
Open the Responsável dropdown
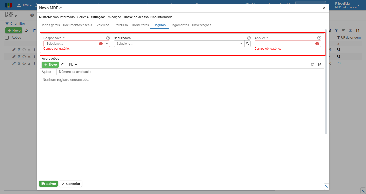pos(77,44)
